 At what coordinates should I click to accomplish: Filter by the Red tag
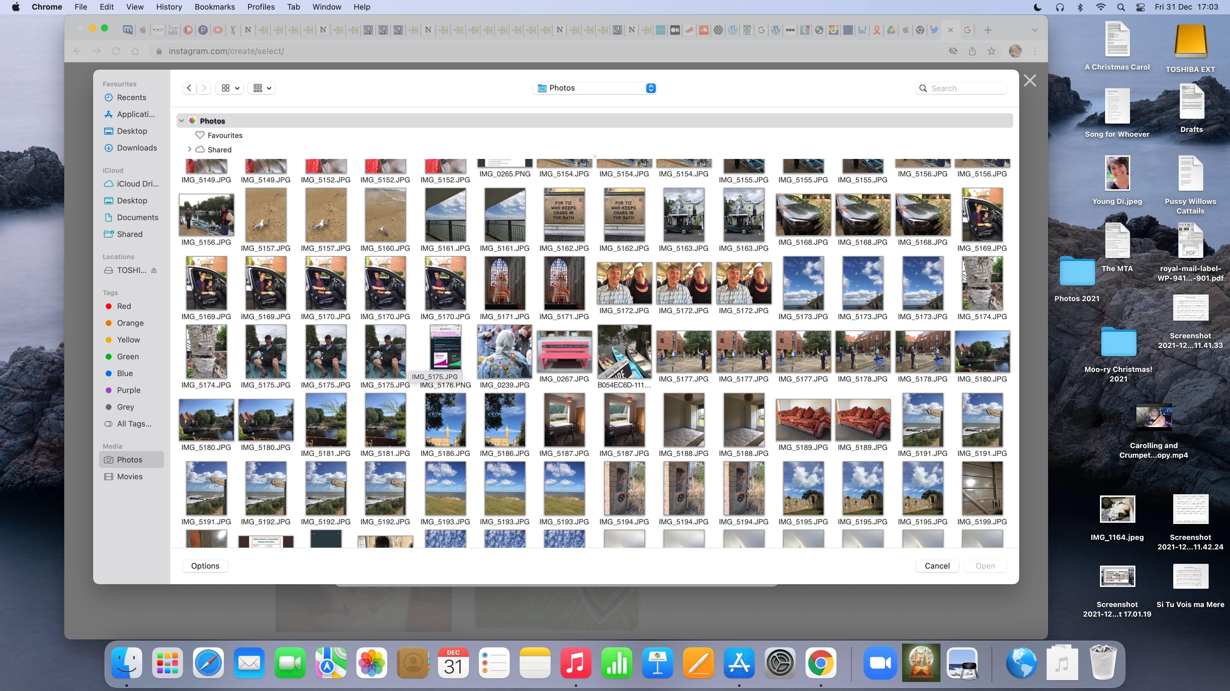click(x=123, y=306)
